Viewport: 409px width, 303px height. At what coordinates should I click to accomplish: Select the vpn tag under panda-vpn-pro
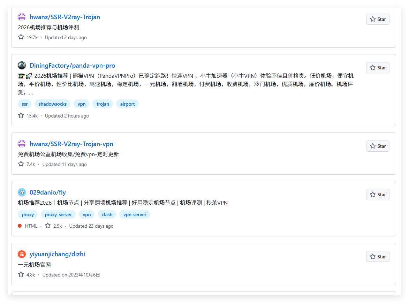(81, 104)
